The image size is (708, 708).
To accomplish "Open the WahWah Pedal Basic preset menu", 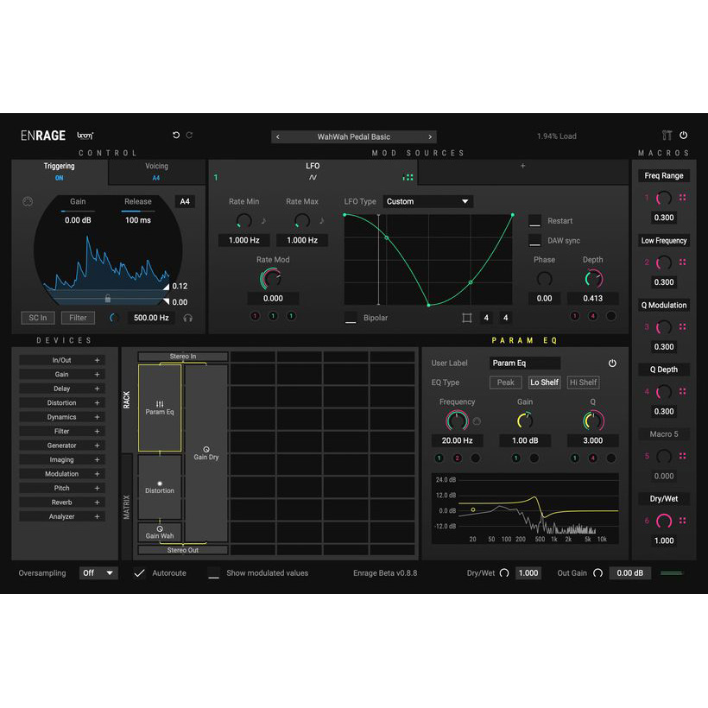I will coord(353,136).
